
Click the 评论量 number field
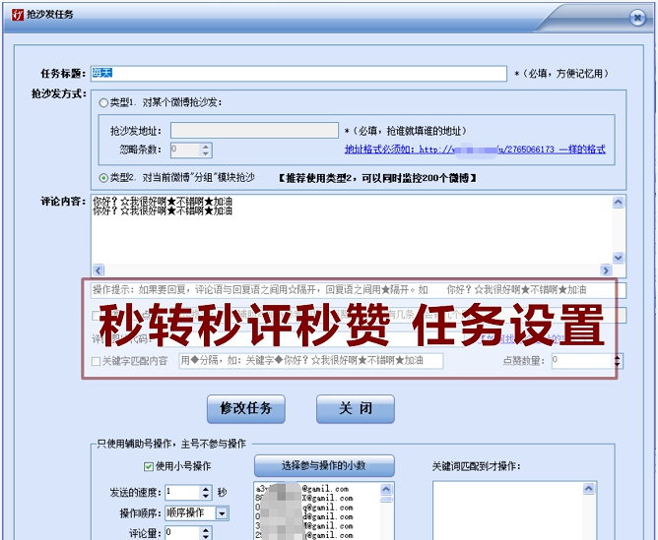coord(182,533)
